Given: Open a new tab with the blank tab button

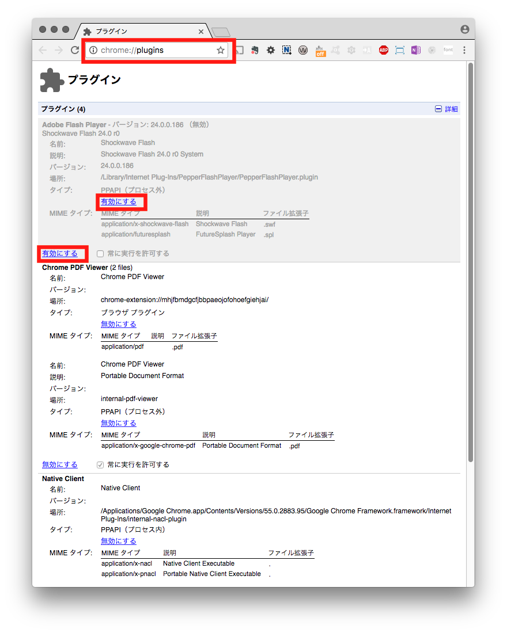Looking at the screenshot, I should tap(221, 32).
